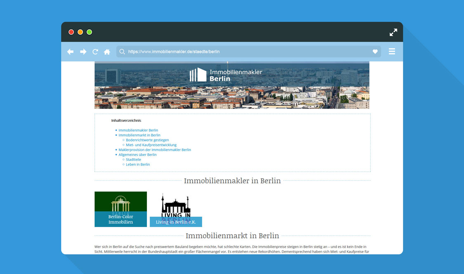Image resolution: width=464 pixels, height=274 pixels.
Task: Jump to Immobilienmarkt in Berlin link
Action: click(139, 135)
